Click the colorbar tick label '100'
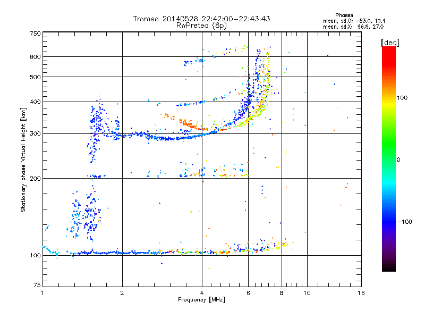Screen dimensions: 425x319 pos(402,98)
